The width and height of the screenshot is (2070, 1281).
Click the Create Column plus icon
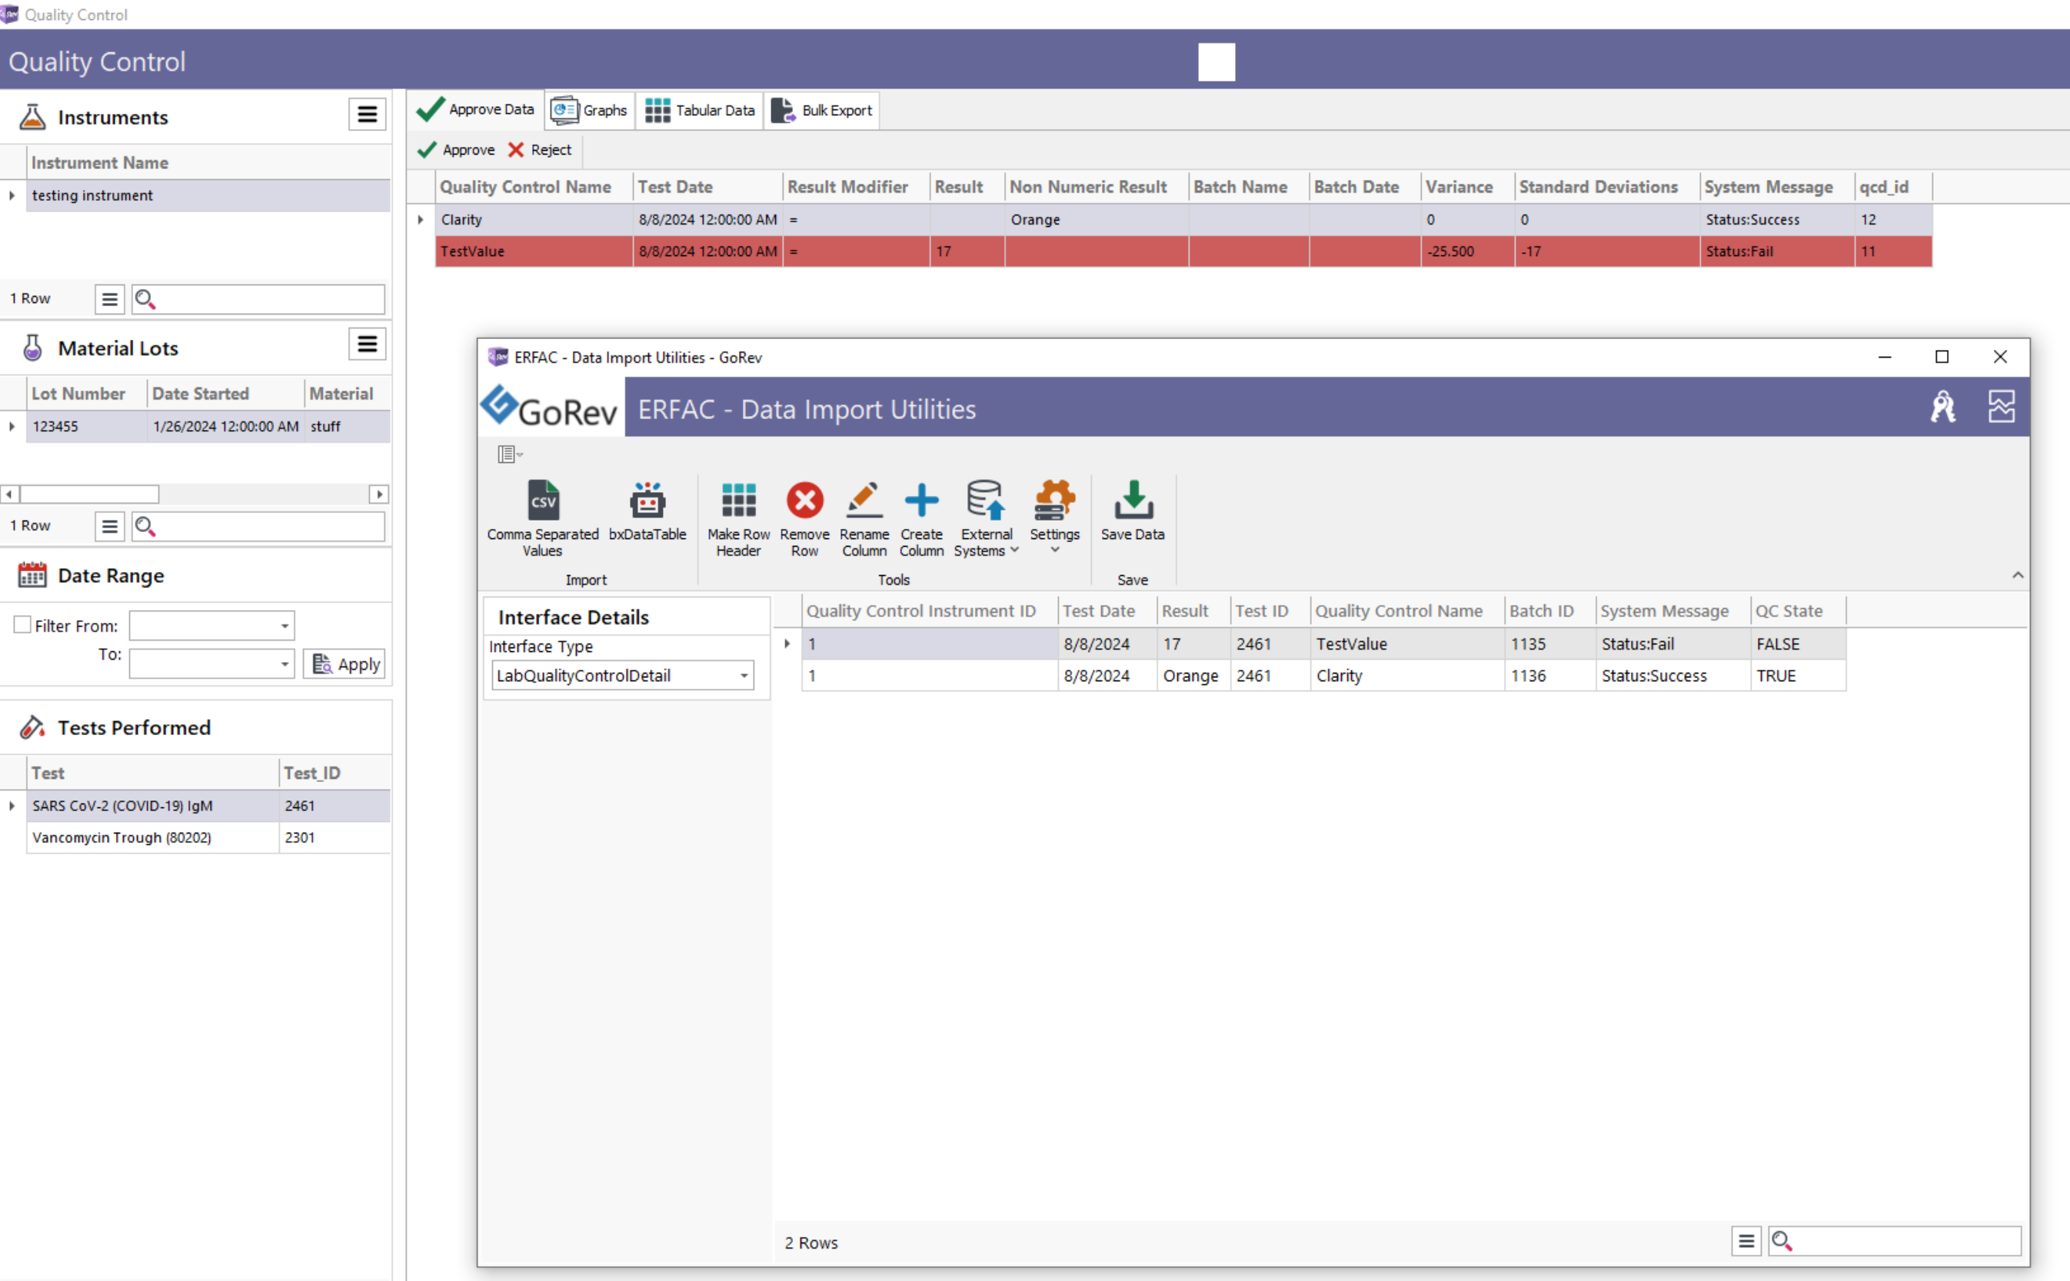tap(921, 501)
